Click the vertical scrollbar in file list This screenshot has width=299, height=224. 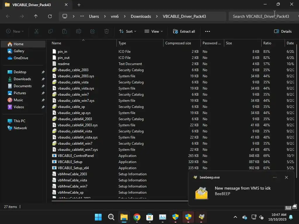point(297,111)
